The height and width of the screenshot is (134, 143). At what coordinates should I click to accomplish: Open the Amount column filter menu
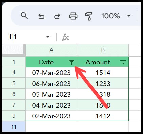(x=123, y=62)
